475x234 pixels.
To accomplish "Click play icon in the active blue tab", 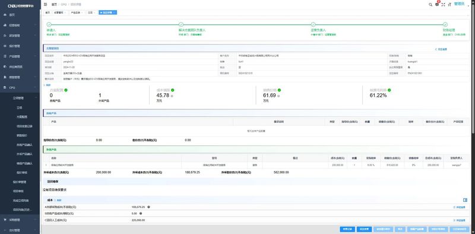I will 101,12.
